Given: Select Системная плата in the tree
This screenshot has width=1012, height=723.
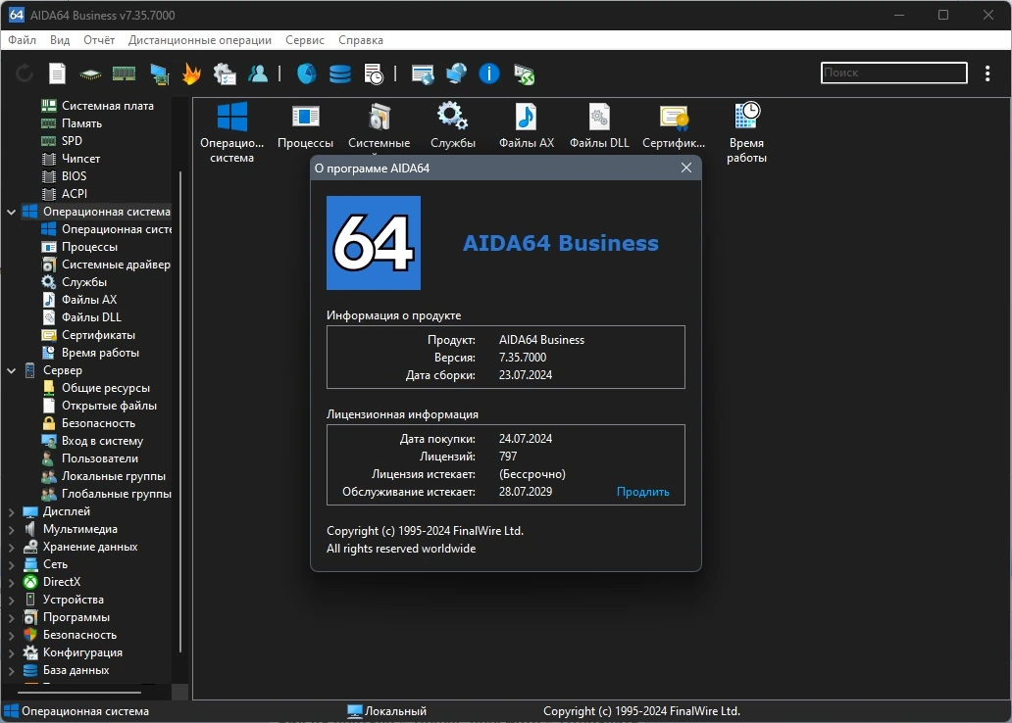Looking at the screenshot, I should point(97,106).
